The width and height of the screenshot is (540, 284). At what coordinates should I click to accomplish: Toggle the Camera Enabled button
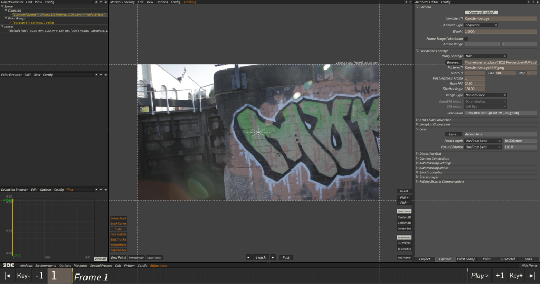481,13
